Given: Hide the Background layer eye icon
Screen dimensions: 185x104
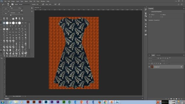Looking at the screenshot, I should pyautogui.click(x=149, y=67).
